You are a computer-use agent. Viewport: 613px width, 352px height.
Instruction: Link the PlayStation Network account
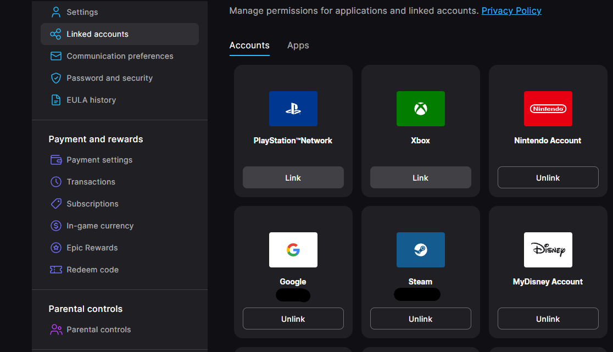293,178
